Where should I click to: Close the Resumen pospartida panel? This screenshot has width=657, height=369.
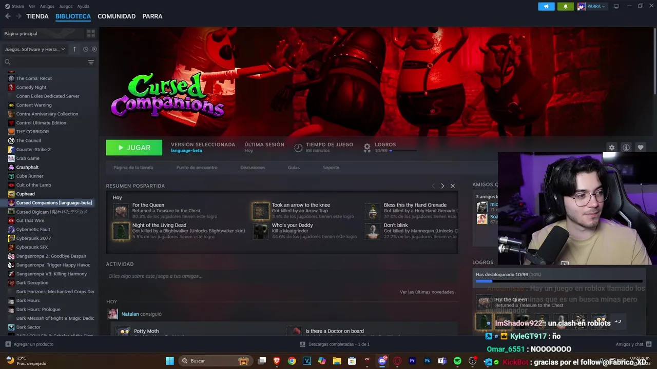(x=453, y=186)
